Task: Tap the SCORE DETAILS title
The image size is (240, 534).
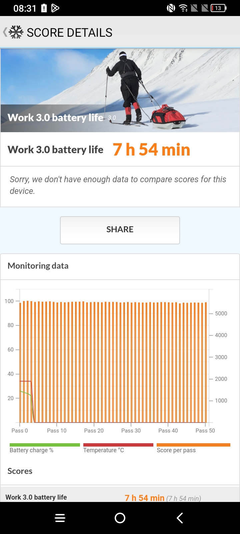Action: pyautogui.click(x=69, y=33)
